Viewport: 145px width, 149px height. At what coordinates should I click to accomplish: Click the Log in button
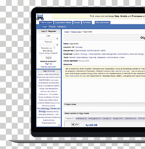click(x=49, y=58)
